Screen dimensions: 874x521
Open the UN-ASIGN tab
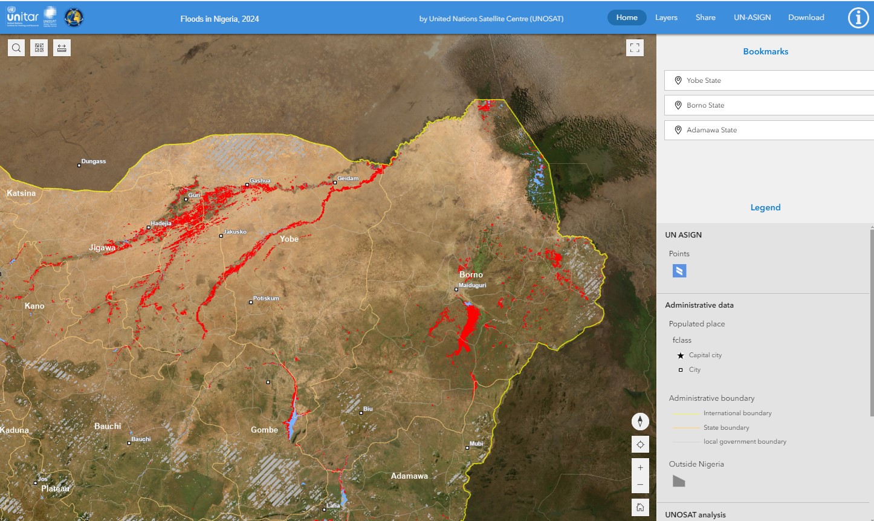752,18
